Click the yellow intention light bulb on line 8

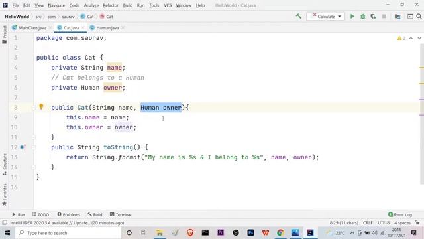coord(41,106)
